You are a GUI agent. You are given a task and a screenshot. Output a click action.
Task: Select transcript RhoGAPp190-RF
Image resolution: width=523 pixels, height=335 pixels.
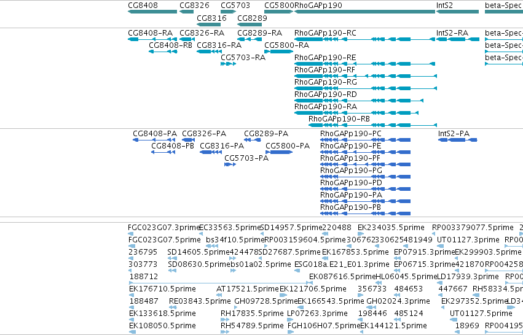click(x=366, y=76)
